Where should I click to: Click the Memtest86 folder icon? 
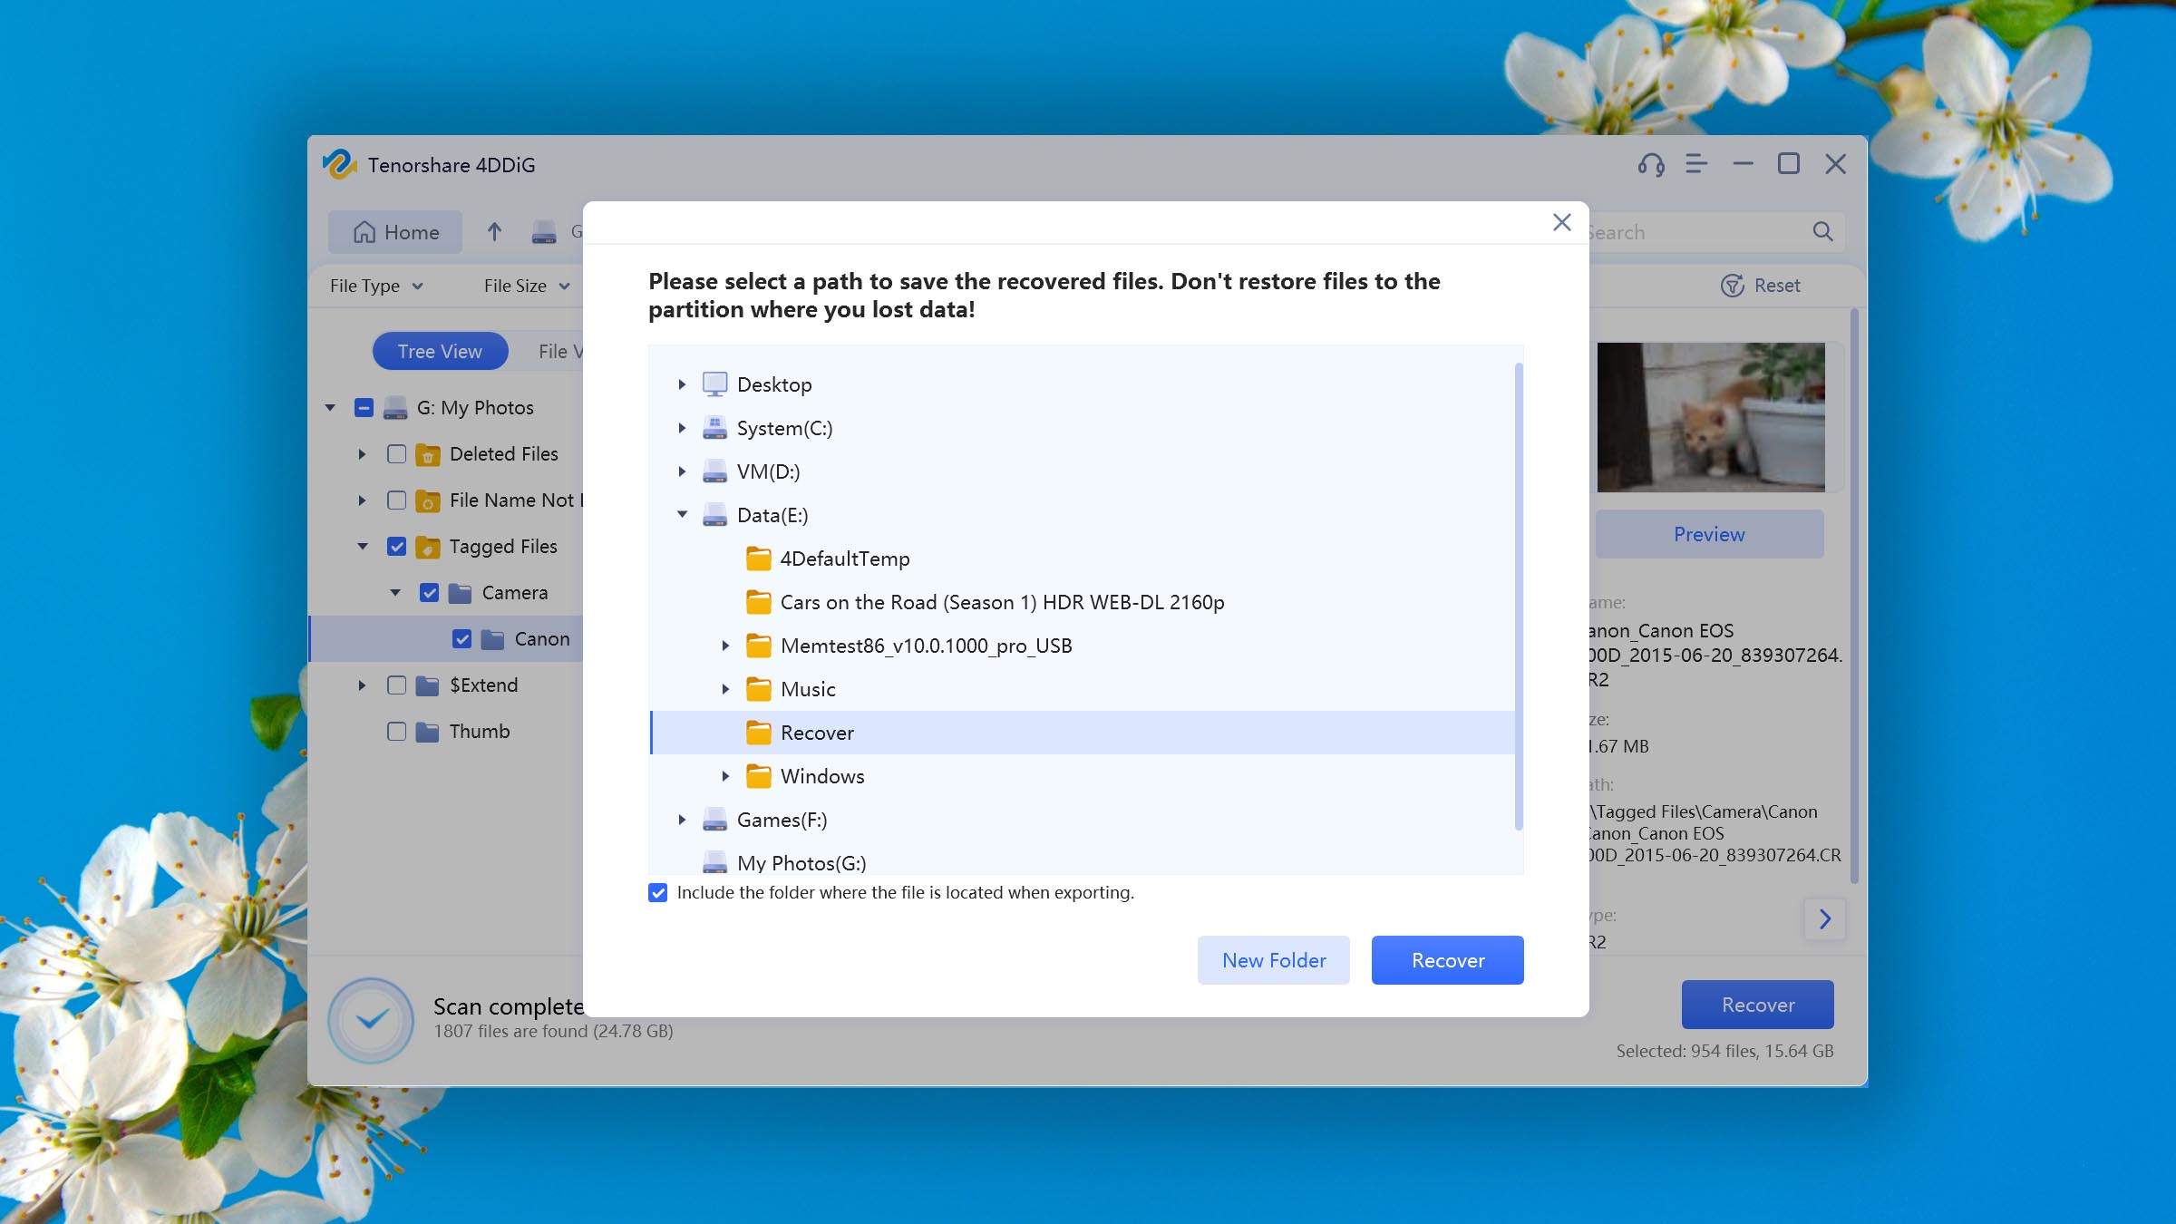click(x=758, y=646)
